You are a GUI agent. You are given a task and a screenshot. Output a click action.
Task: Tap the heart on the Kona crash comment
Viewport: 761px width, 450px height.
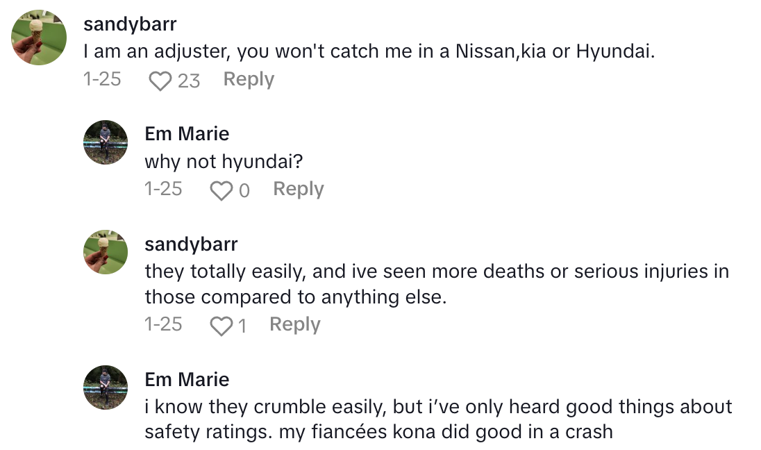click(x=221, y=448)
